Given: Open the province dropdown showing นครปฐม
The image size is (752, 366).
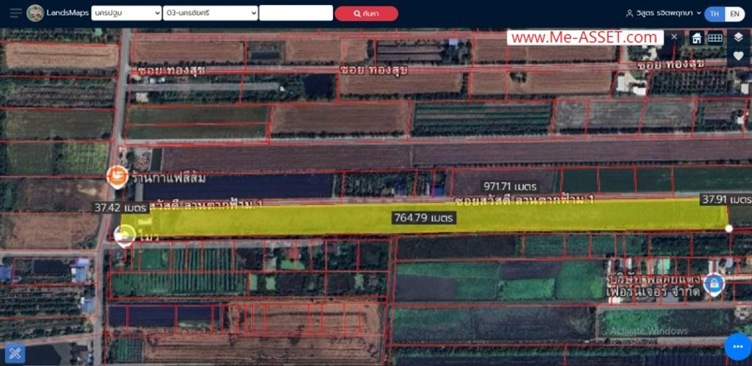Looking at the screenshot, I should pos(126,13).
